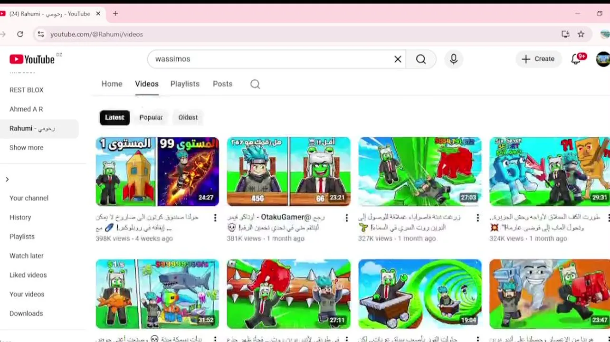
Task: Sort videos by Popular
Action: click(x=151, y=117)
